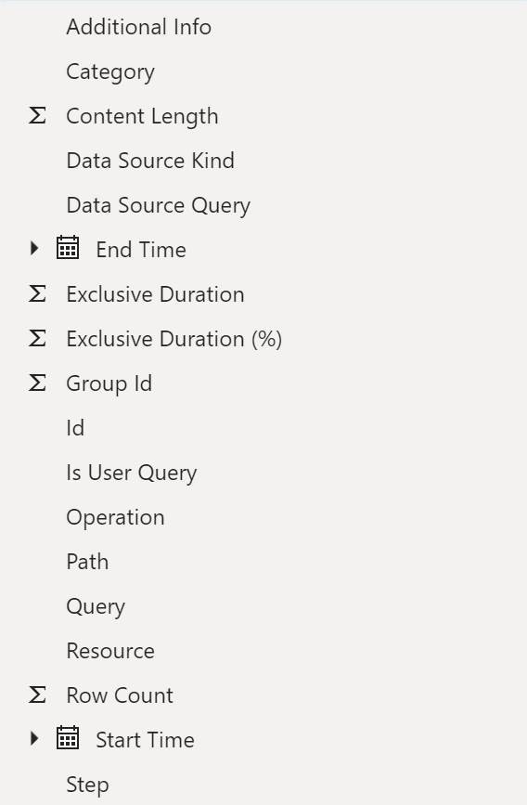Image resolution: width=527 pixels, height=805 pixels.
Task: Click the sigma icon next to Exclusive Duration
Action: (37, 293)
